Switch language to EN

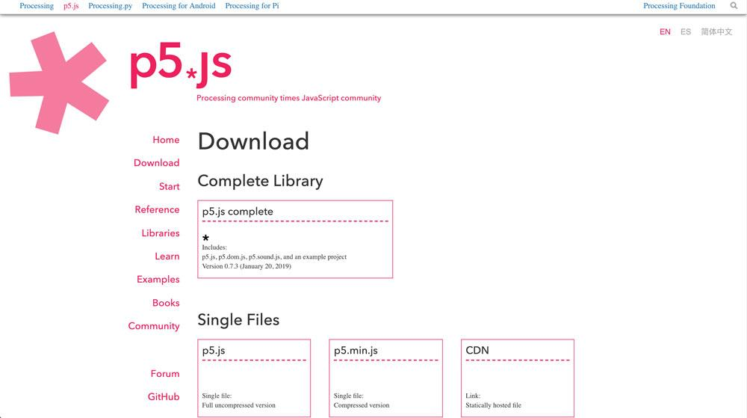[665, 32]
